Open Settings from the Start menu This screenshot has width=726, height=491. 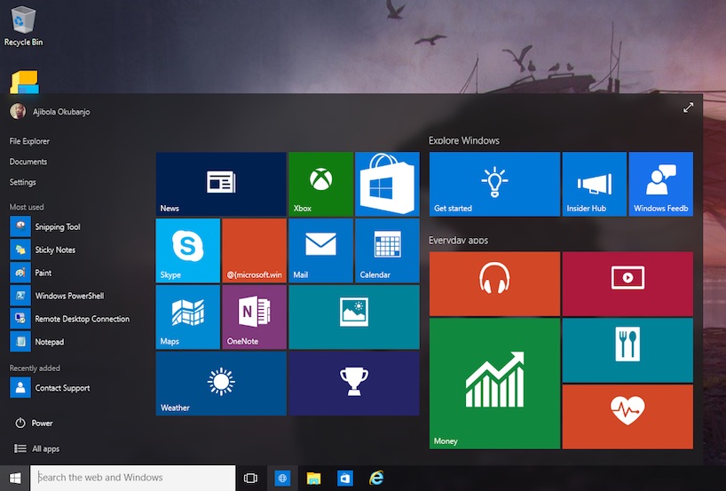pyautogui.click(x=23, y=182)
